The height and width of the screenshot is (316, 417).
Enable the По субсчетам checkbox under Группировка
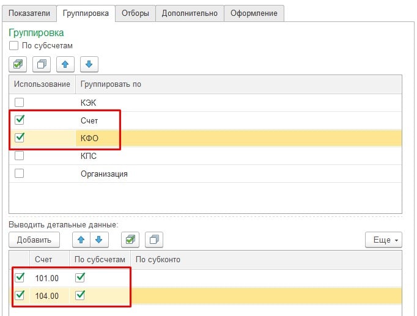tap(14, 45)
